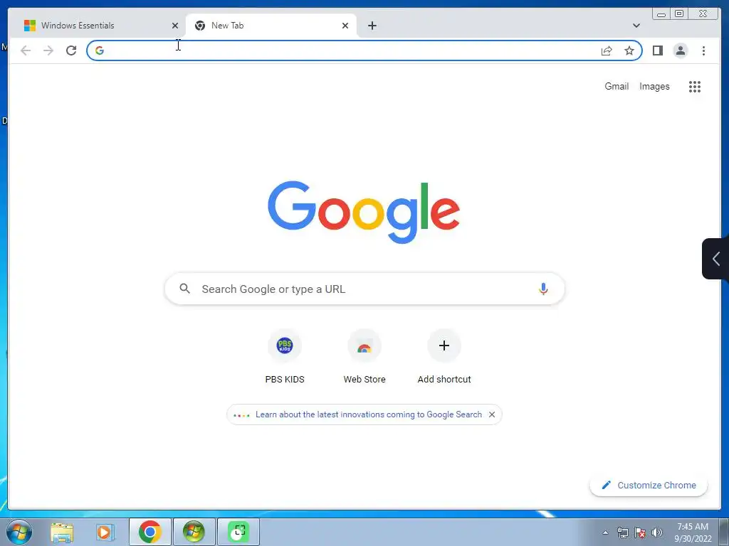Dismiss the Google Search innovations promo

(x=492, y=414)
